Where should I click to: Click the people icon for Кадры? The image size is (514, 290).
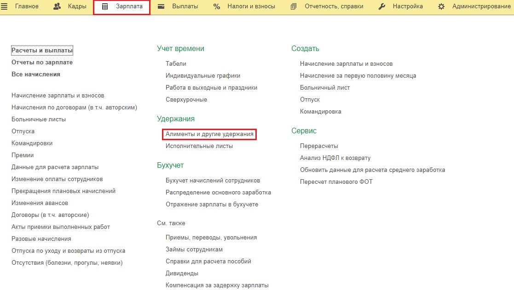58,6
